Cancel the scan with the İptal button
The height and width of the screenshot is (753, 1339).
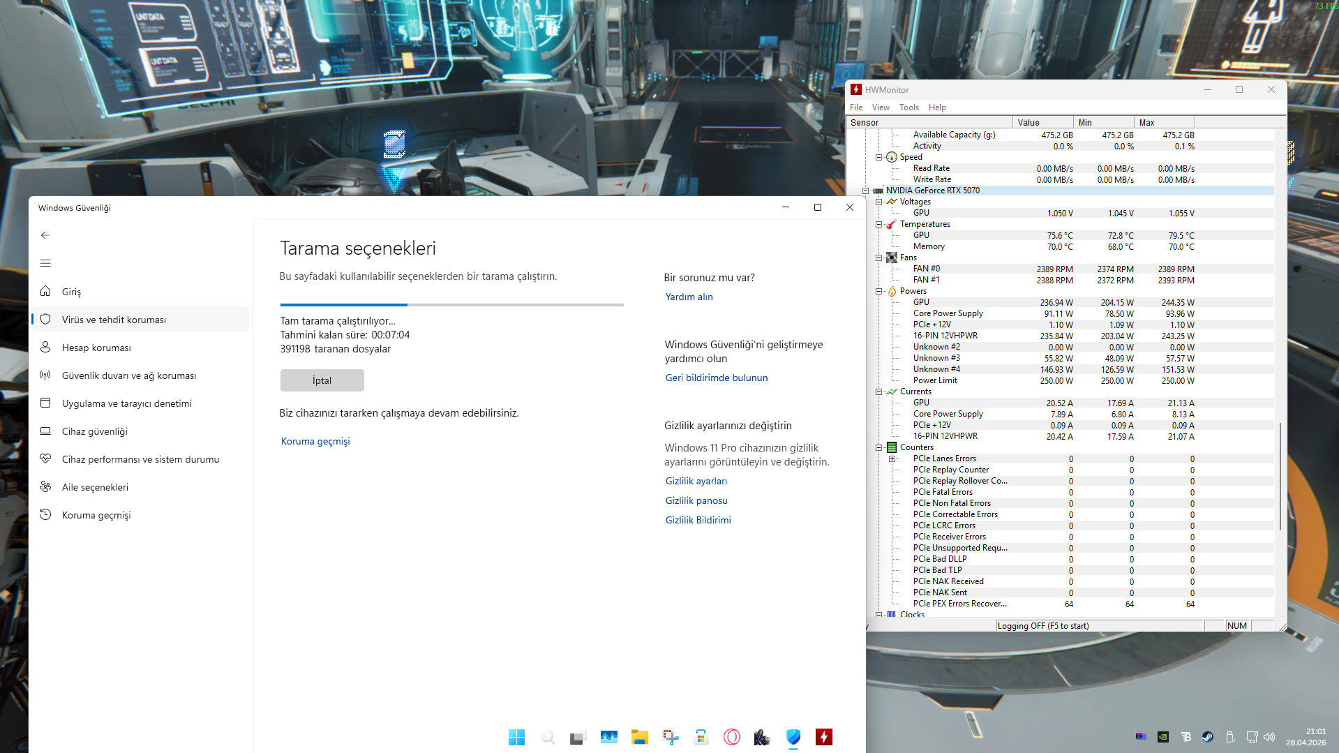(x=322, y=380)
